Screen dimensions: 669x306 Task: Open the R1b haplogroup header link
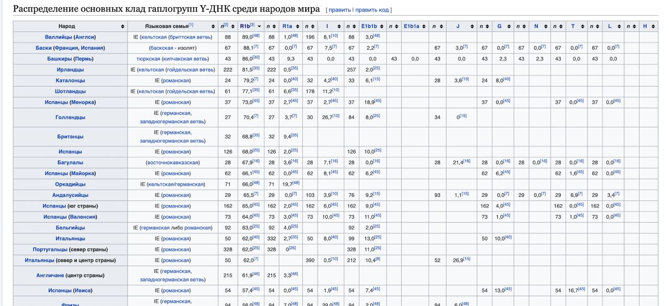(245, 26)
